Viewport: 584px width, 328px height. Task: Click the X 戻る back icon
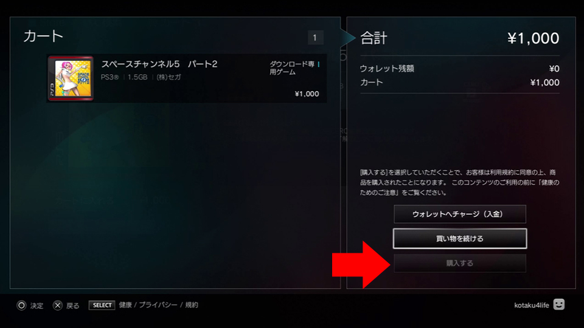coord(57,306)
